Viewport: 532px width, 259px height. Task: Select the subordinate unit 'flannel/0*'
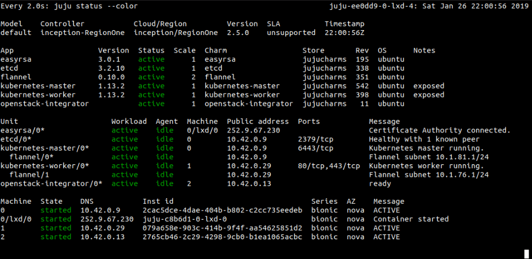tap(32, 157)
